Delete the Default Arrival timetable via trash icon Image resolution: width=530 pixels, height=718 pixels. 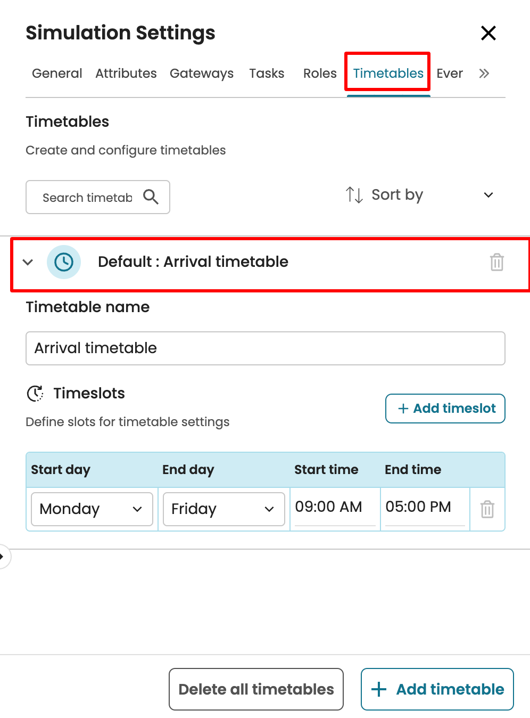tap(496, 262)
